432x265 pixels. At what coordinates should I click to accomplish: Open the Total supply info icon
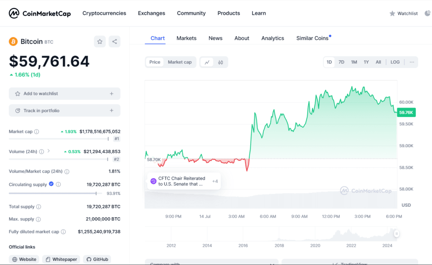(x=38, y=207)
